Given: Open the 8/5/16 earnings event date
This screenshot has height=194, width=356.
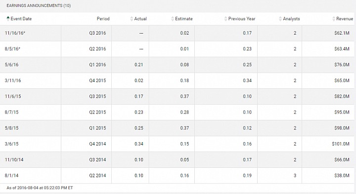Looking at the screenshot, I should (12, 49).
